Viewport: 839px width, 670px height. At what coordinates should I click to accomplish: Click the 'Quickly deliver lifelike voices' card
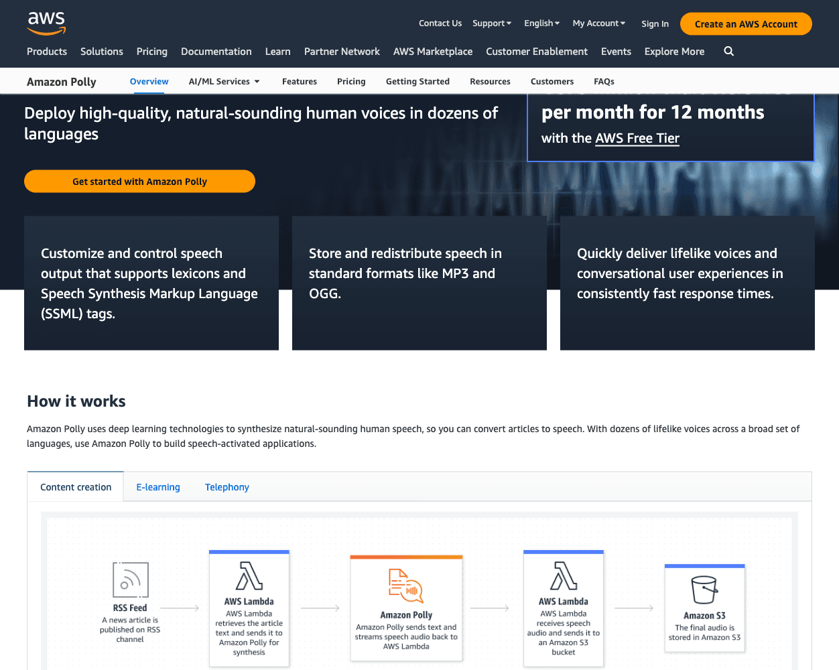click(x=688, y=283)
